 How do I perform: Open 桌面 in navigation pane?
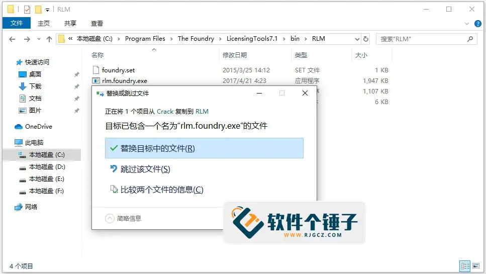(35, 74)
